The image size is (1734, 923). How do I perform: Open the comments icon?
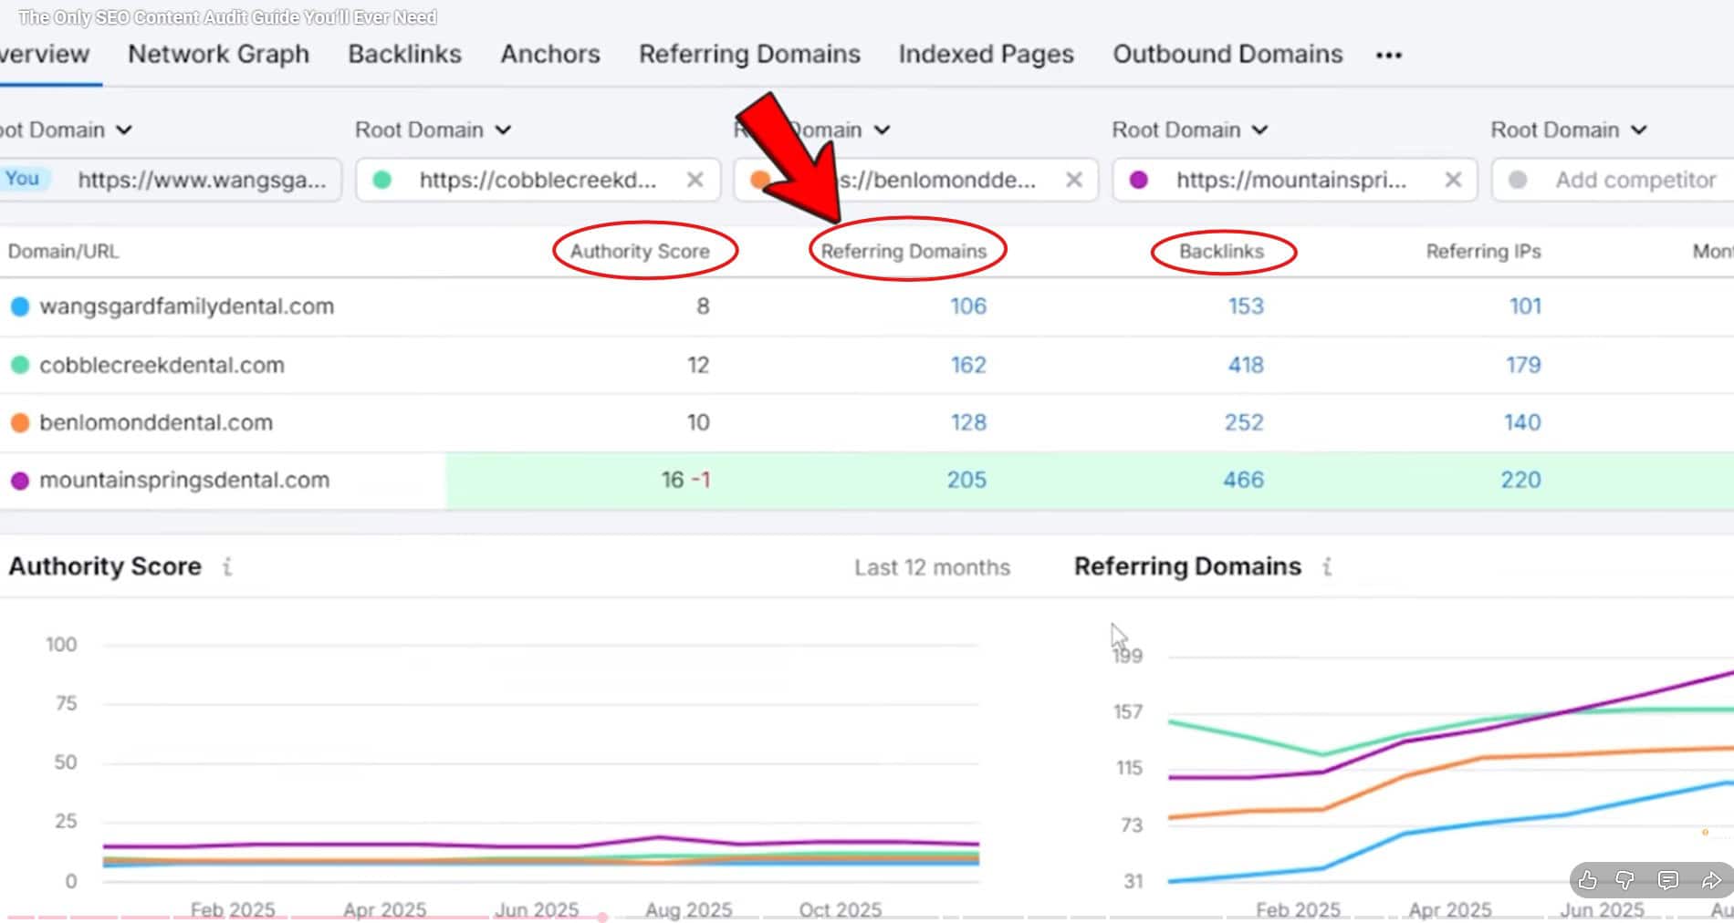click(1666, 880)
